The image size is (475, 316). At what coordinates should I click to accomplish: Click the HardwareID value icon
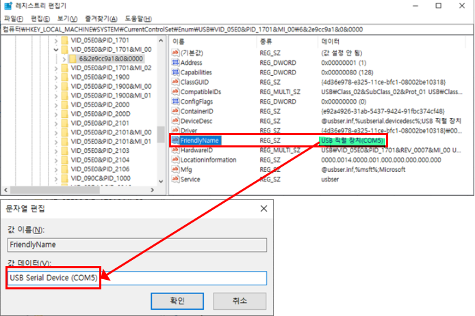175,150
